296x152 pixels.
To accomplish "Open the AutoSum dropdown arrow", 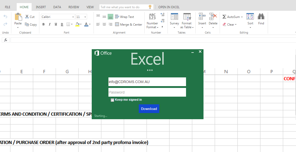I will (x=242, y=17).
